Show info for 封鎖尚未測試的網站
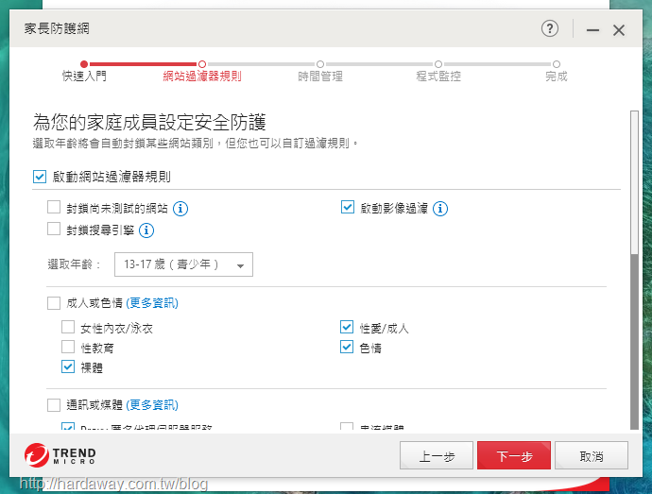 [180, 209]
